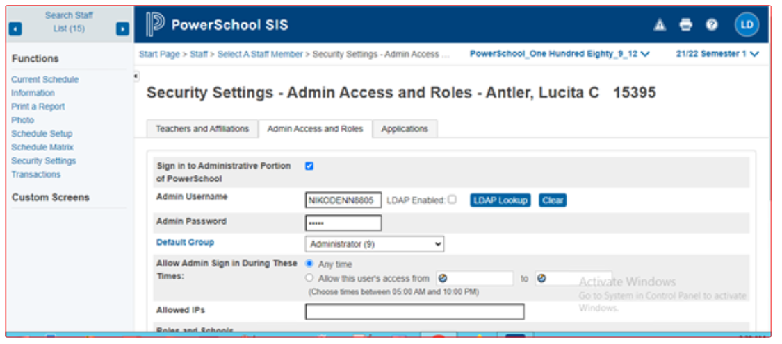Select the Any time radio button
782x344 pixels.
point(309,264)
